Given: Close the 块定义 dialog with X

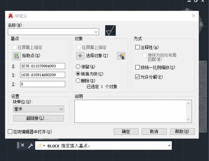Looking at the screenshot, I should click(194, 16).
